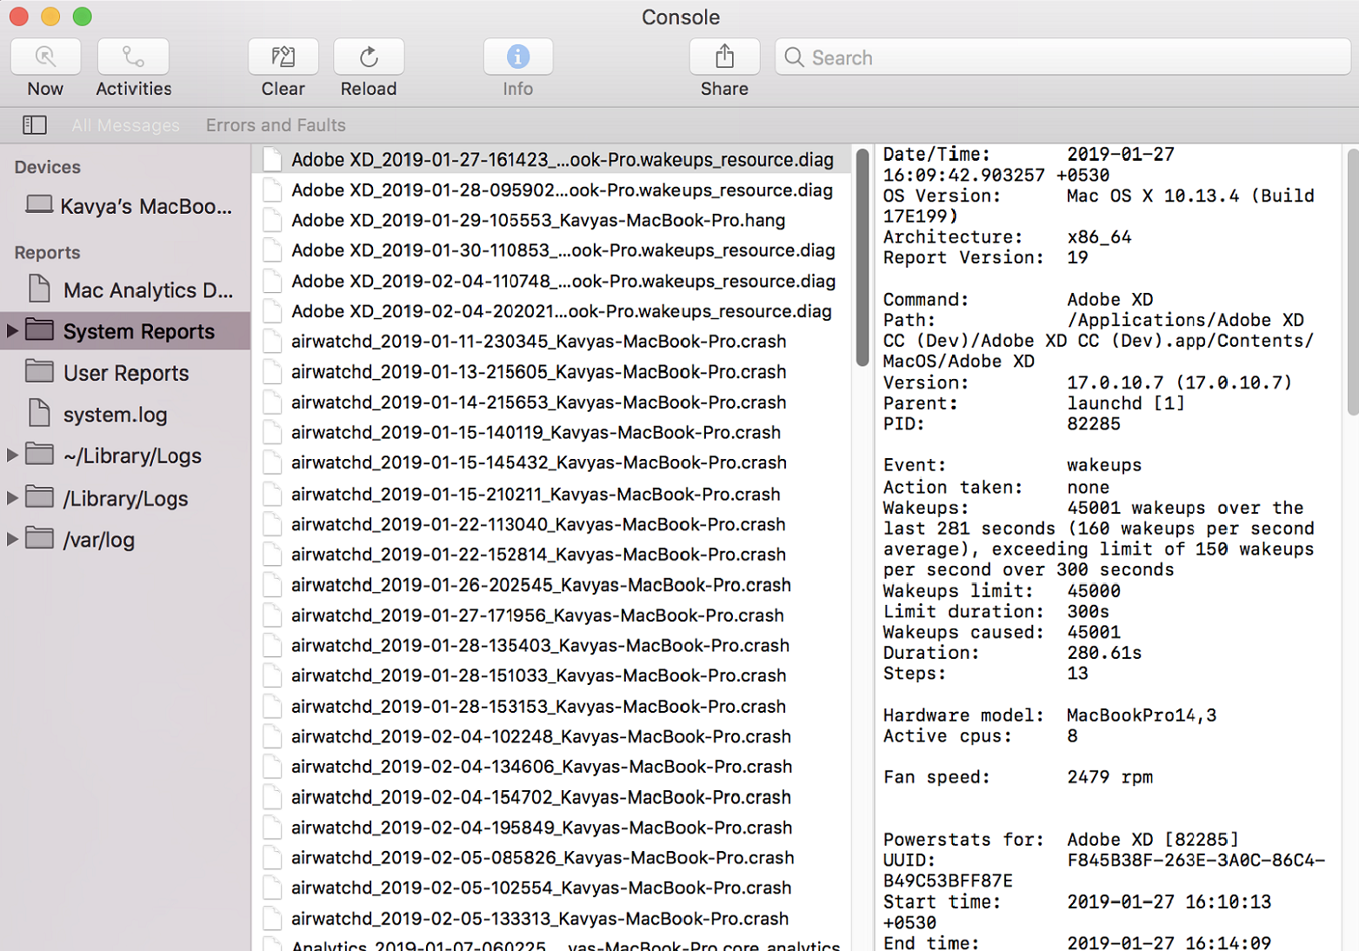Click the magnifying glass in the search bar
Image resolution: width=1359 pixels, height=951 pixels.
794,57
